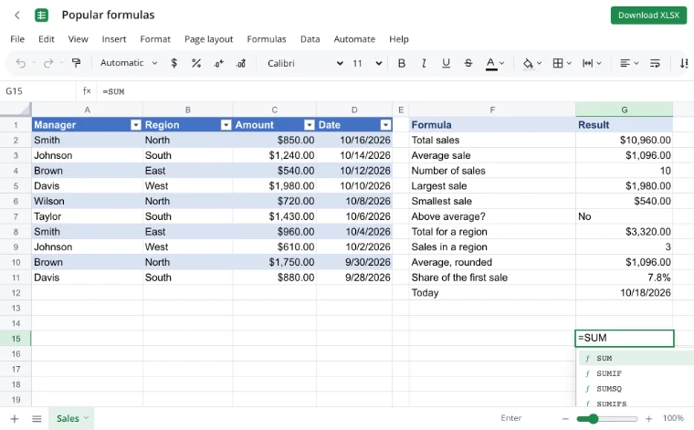Click the formula bar showing =SUM
This screenshot has width=694, height=430.
click(394, 91)
